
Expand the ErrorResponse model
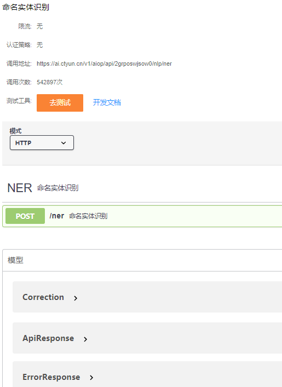147,374
